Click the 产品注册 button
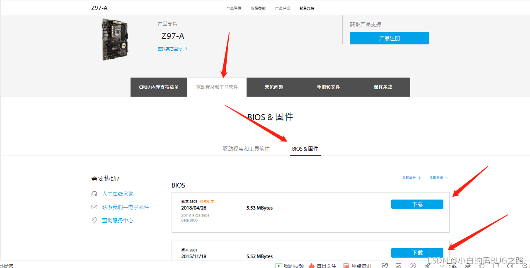The image size is (530, 268). click(x=390, y=38)
